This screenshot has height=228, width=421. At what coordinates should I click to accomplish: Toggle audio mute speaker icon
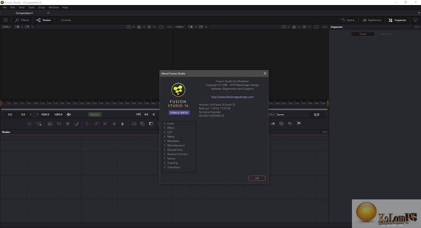pyautogui.click(x=69, y=114)
